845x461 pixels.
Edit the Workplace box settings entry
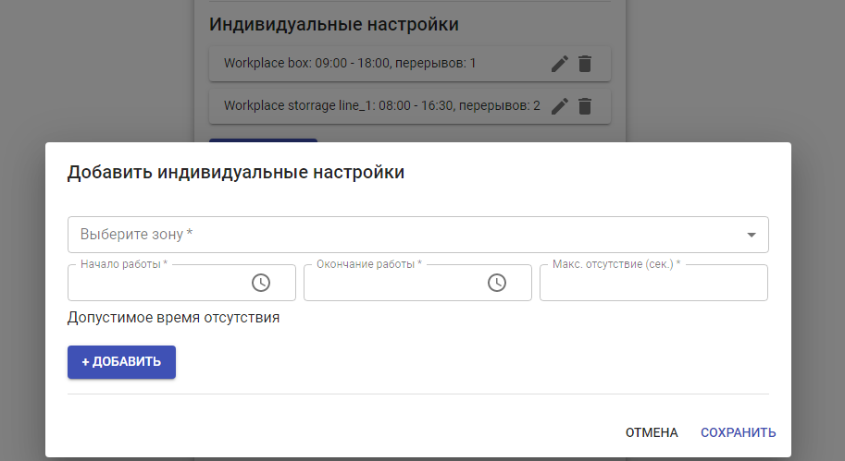click(559, 64)
